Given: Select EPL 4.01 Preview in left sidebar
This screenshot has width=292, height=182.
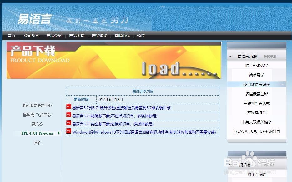Looking at the screenshot, I should [x=37, y=133].
